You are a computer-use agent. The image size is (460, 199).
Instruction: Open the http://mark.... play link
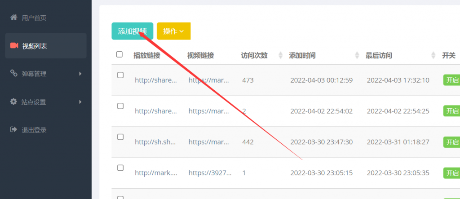156,173
